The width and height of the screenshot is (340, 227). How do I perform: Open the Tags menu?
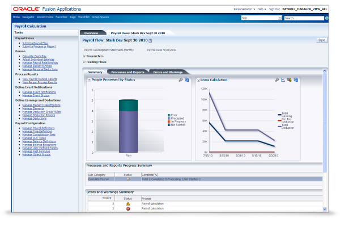coord(73,17)
